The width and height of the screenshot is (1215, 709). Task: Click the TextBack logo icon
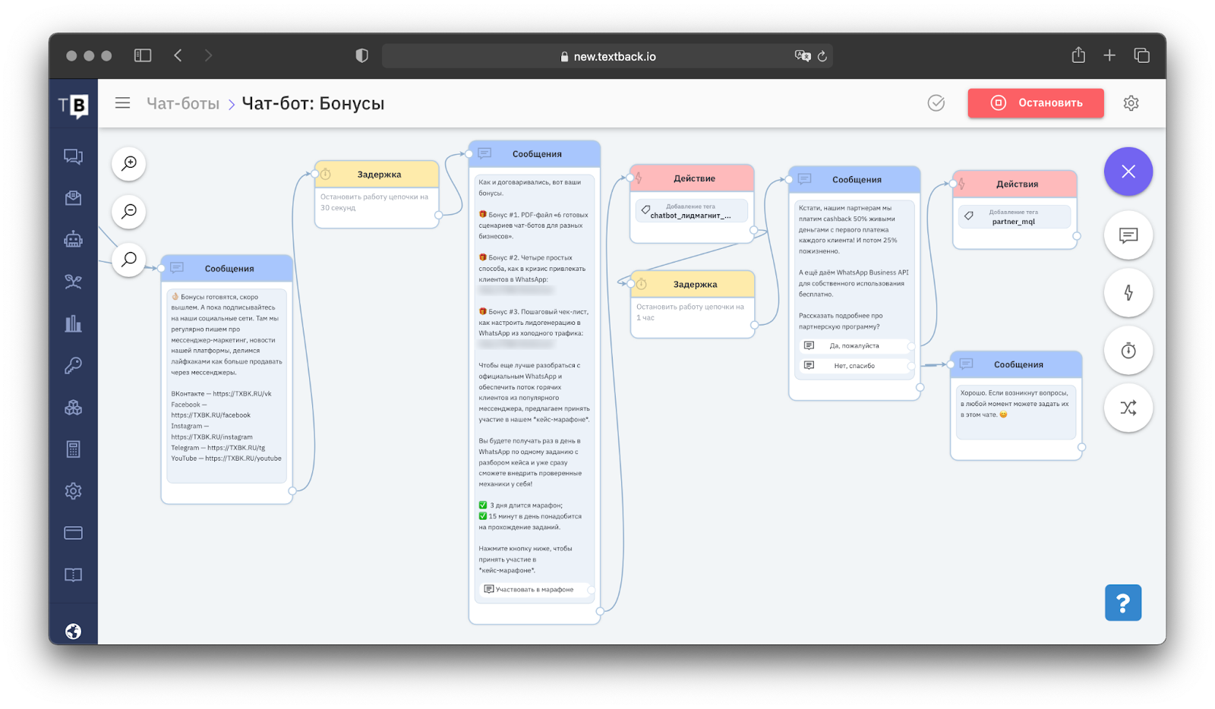pyautogui.click(x=73, y=105)
